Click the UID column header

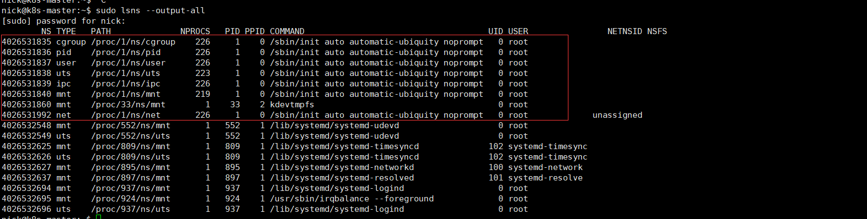click(496, 31)
